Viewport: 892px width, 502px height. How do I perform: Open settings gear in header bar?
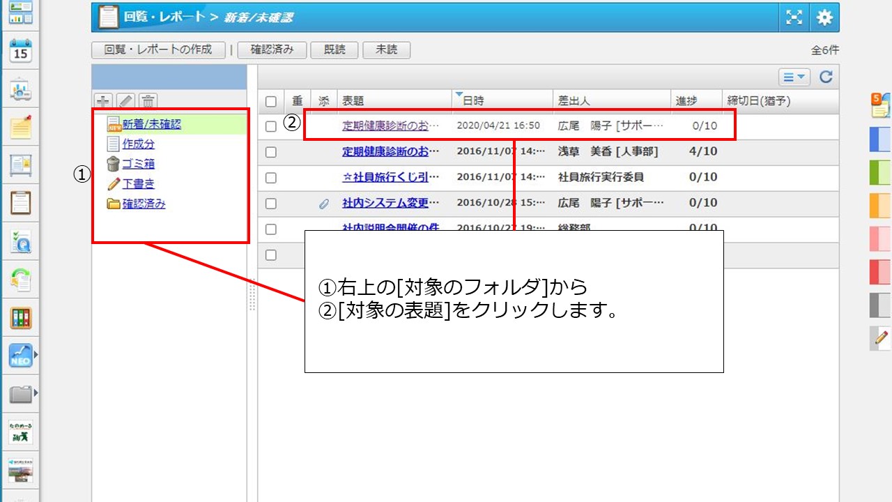coord(824,17)
